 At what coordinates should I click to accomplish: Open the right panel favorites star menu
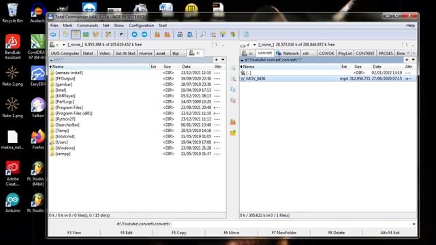click(407, 60)
